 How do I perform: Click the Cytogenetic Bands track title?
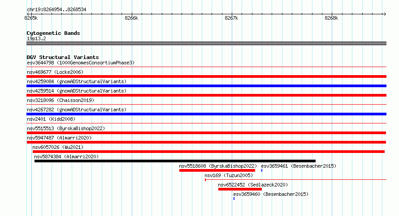click(x=53, y=33)
